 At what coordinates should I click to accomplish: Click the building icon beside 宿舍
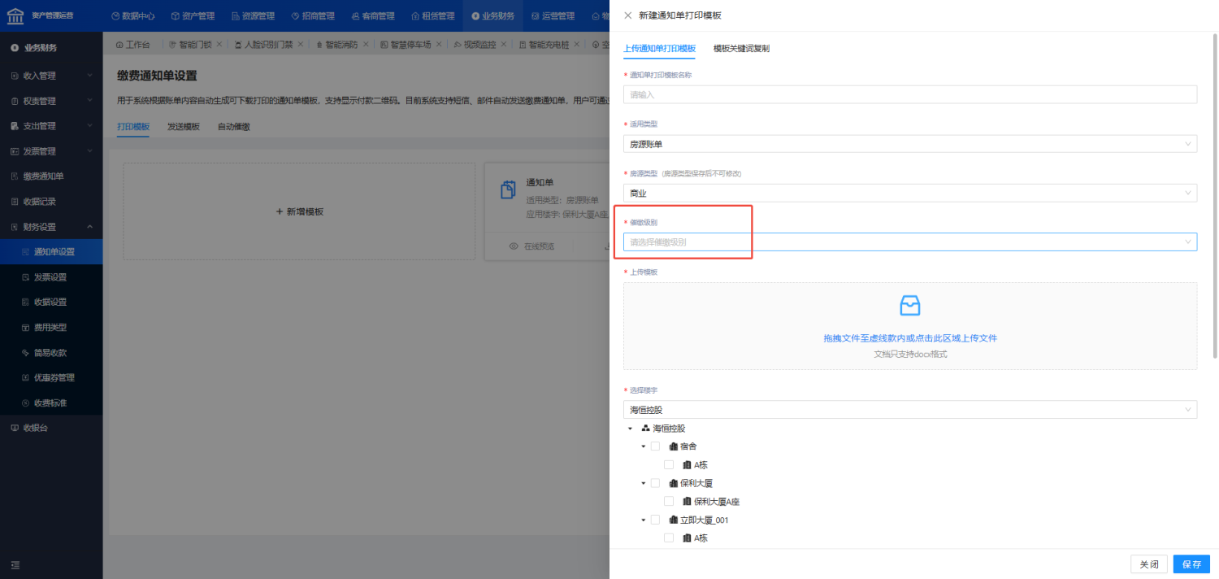(673, 446)
